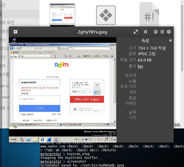The height and width of the screenshot is (167, 184).
Task: Open 사진 folder in file manager sidebar
Action: (x=3, y=57)
